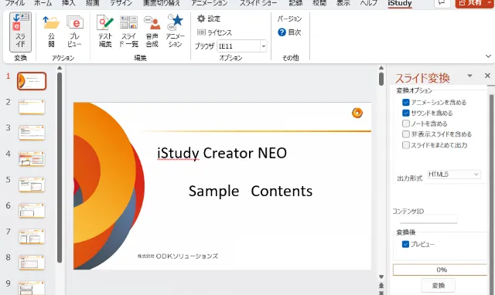Open 設定 gear settings
The height and width of the screenshot is (295, 495).
point(209,19)
